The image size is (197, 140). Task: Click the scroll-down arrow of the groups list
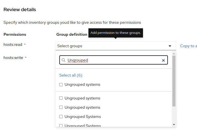(x=174, y=124)
